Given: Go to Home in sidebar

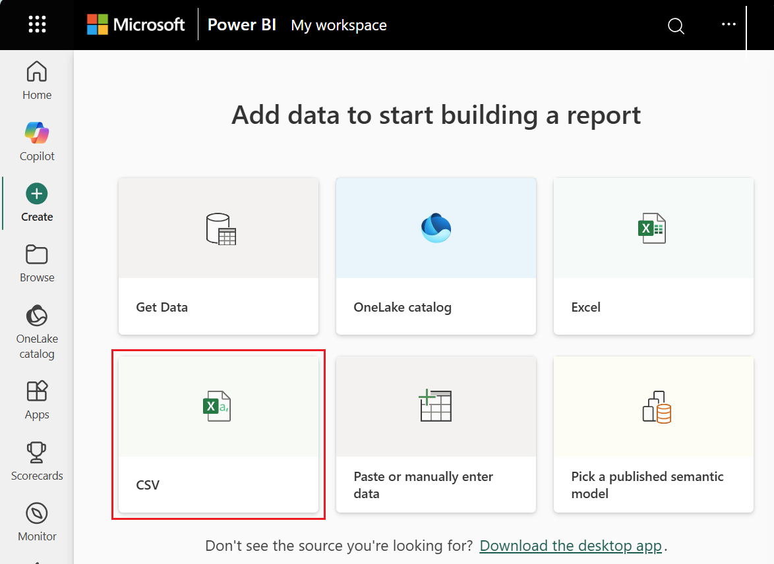Looking at the screenshot, I should pyautogui.click(x=37, y=80).
